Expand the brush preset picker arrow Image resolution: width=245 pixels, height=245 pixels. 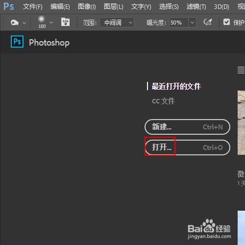(51, 23)
